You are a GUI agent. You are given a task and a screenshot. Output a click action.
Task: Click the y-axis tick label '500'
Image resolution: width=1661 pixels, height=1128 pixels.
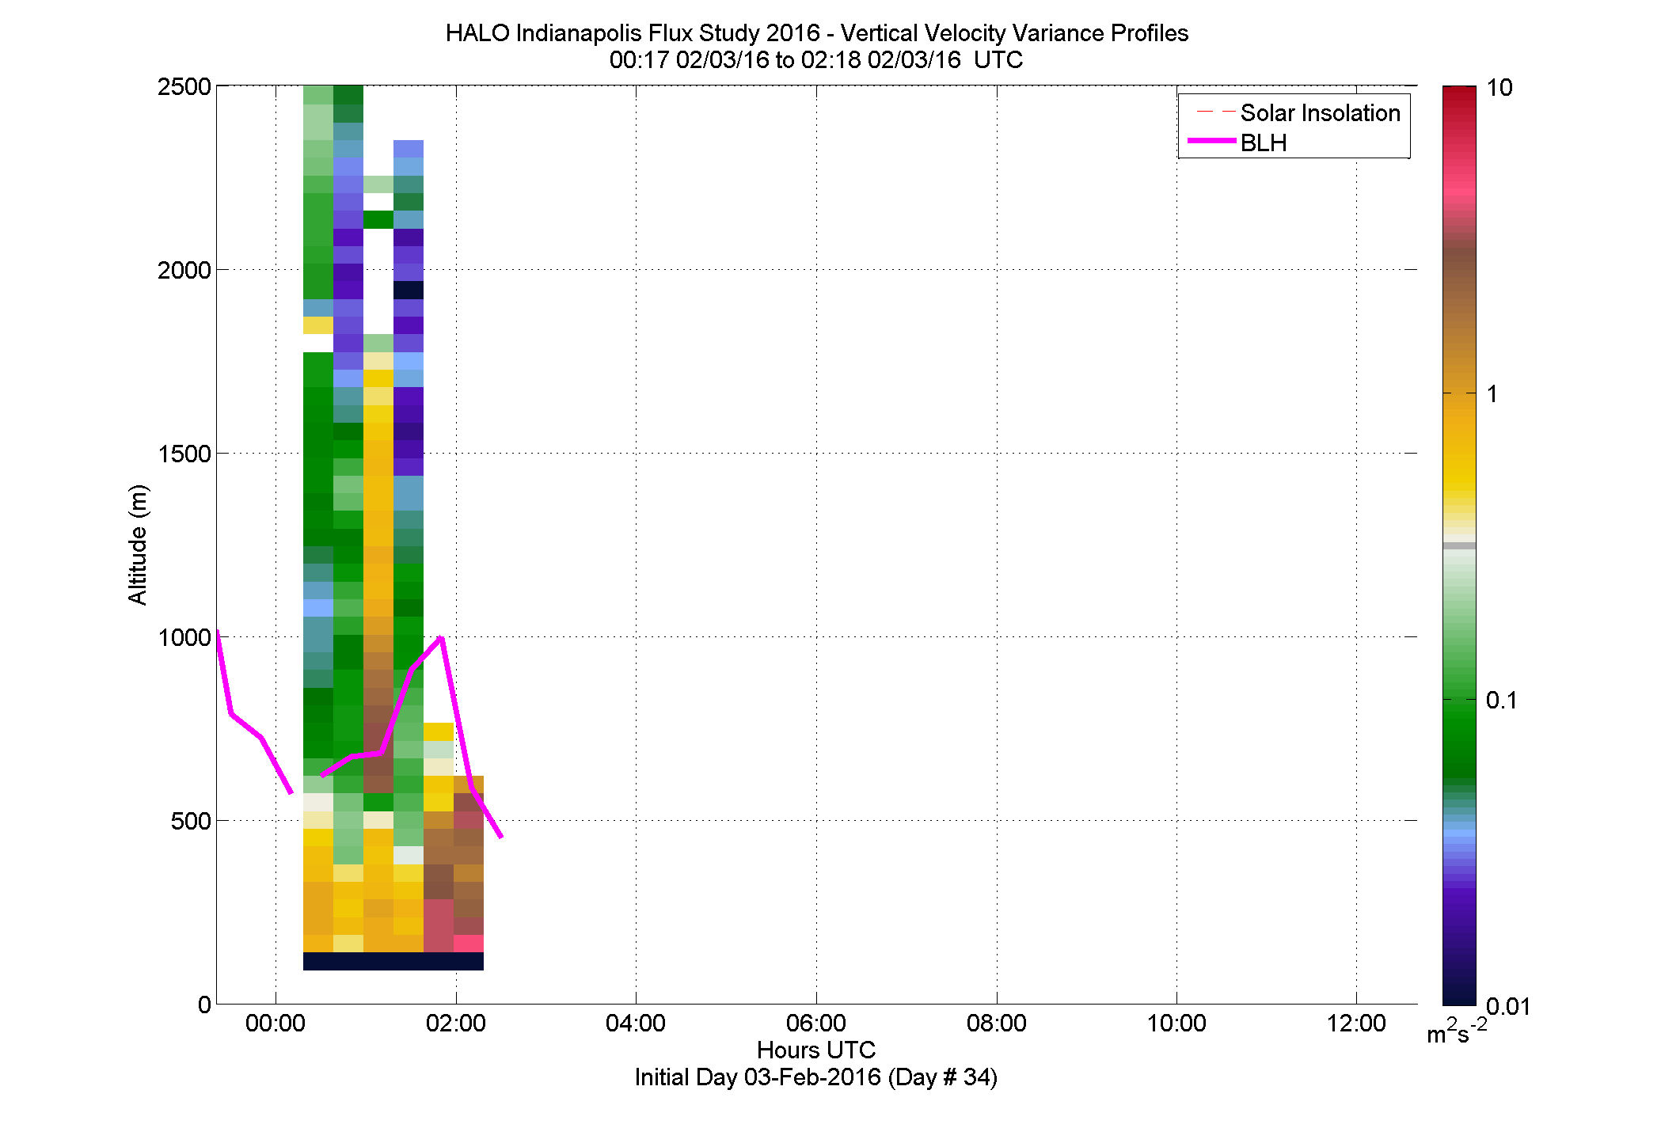(x=191, y=821)
